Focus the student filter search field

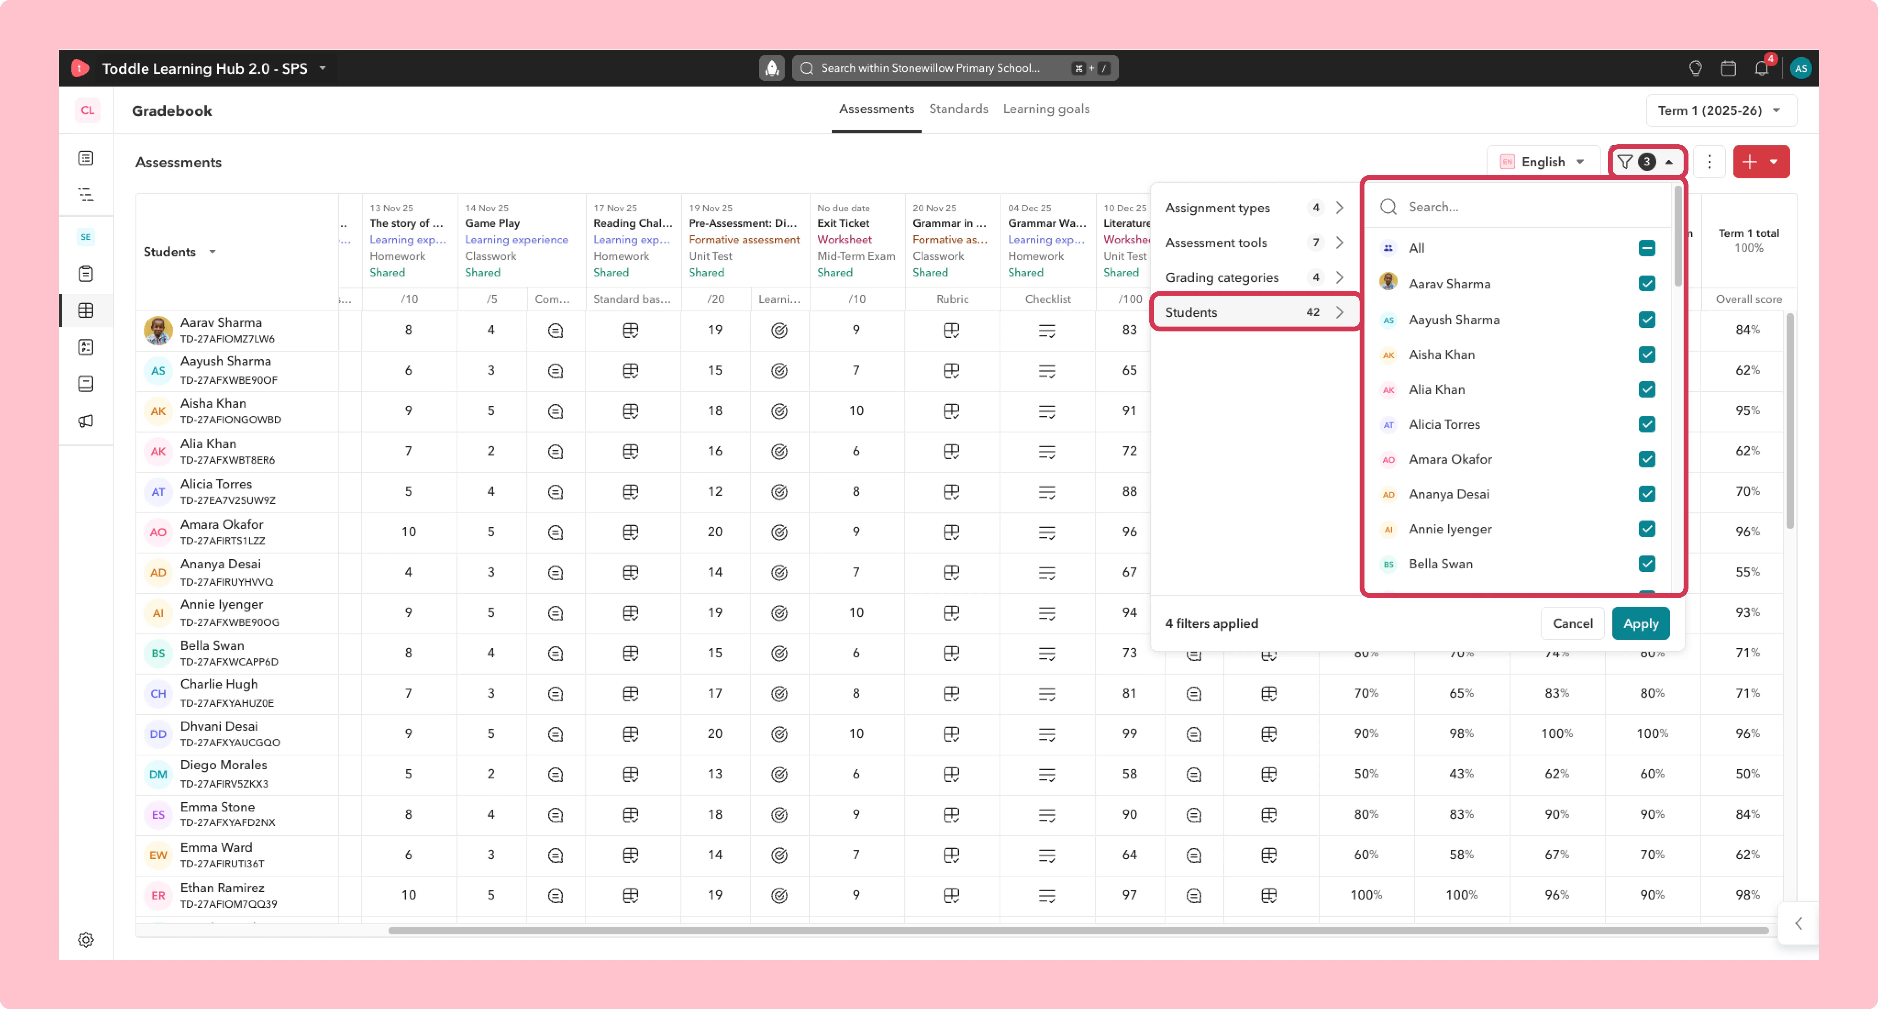pos(1519,207)
